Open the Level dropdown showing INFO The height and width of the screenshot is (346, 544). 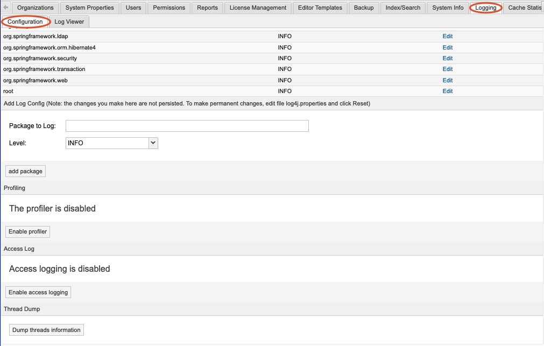[x=112, y=143]
